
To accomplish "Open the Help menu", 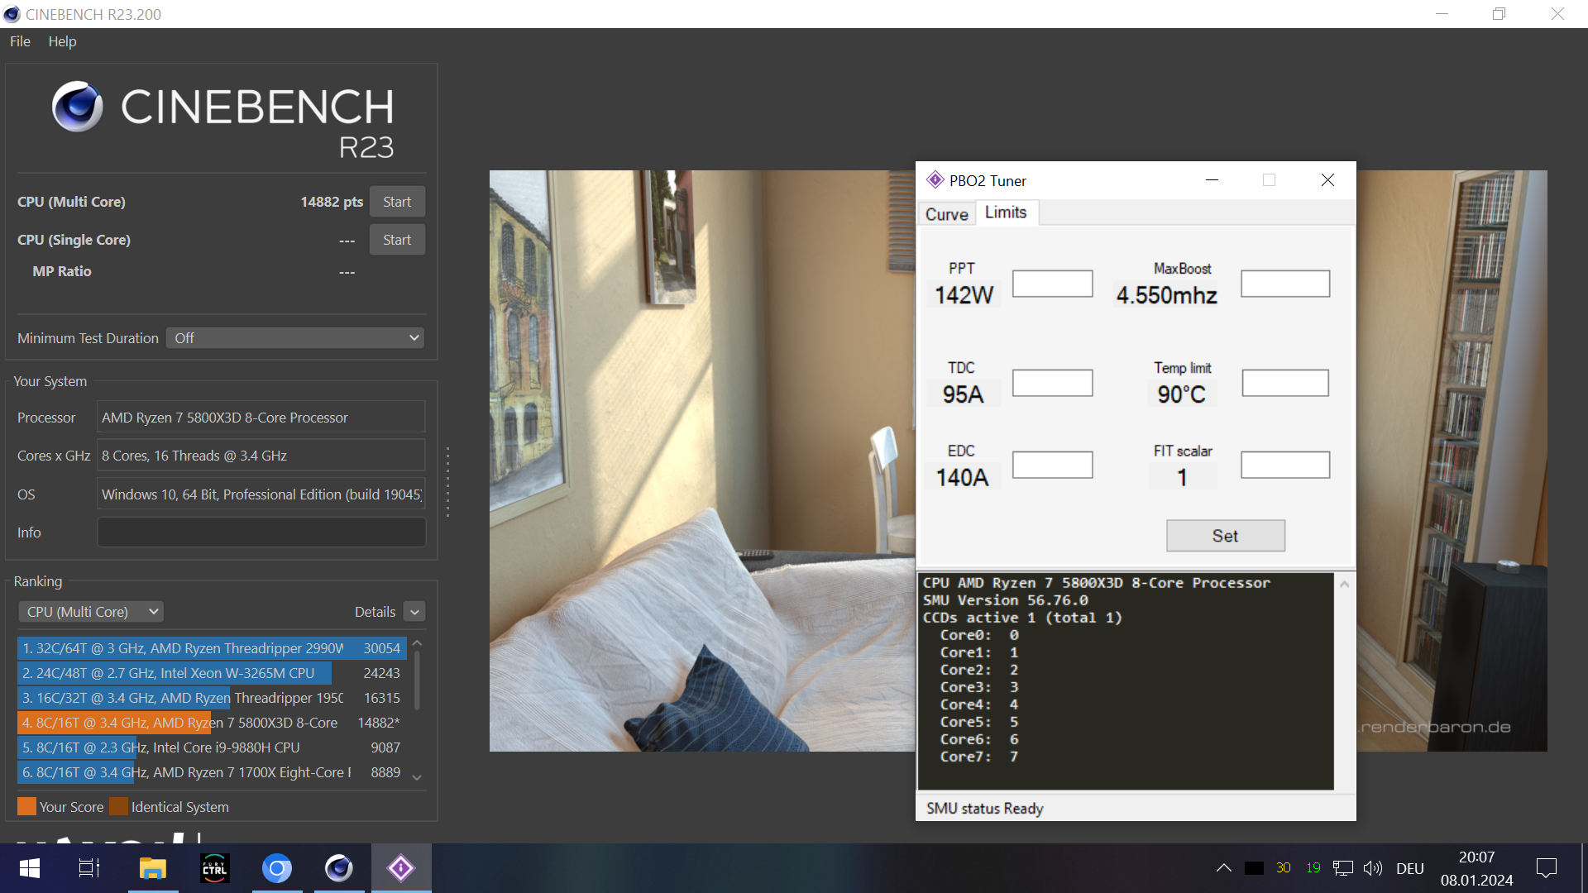I will pos(62,41).
